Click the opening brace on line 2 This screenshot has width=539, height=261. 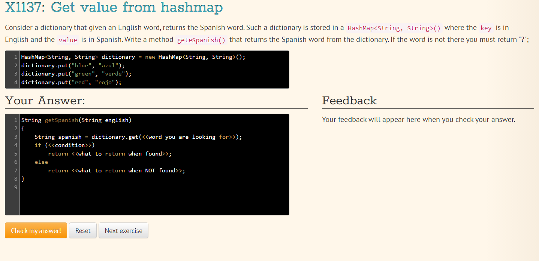(x=23, y=128)
